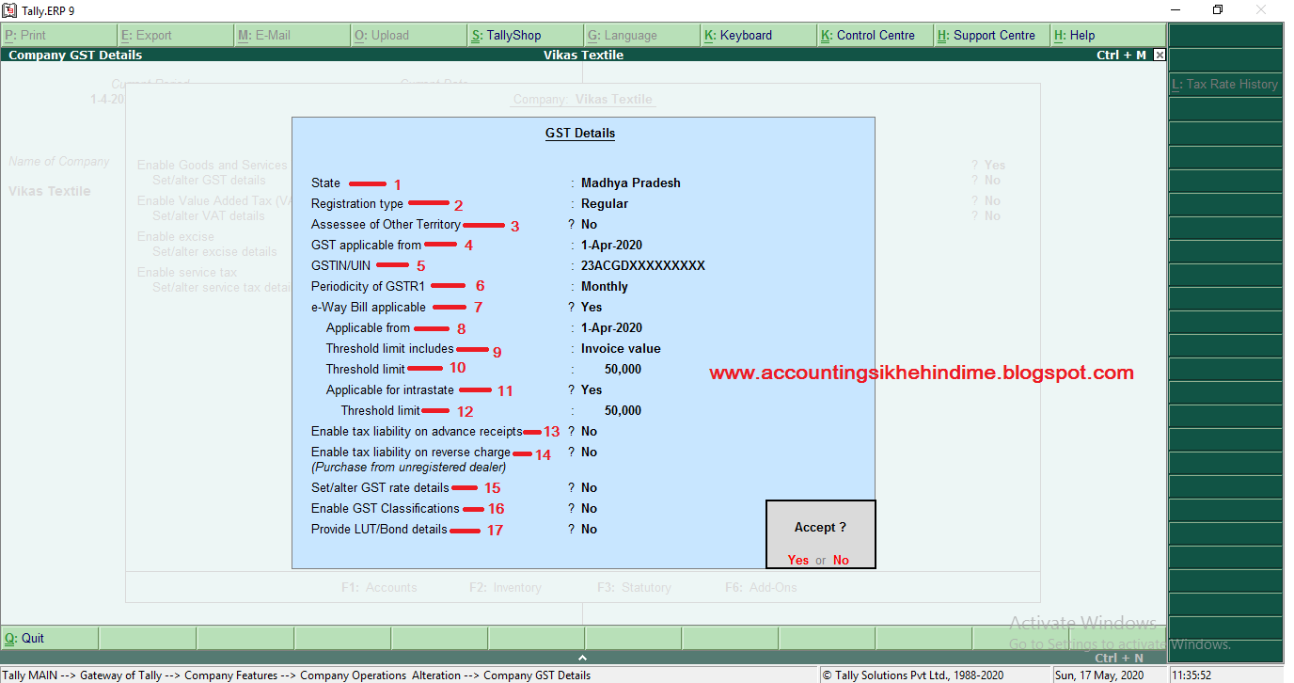
Task: Toggle Provide LUT/Bond details value
Action: 589,529
